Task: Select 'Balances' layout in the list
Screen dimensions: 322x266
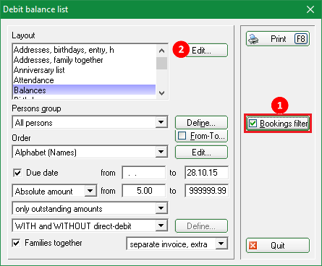Action: pyautogui.click(x=85, y=90)
